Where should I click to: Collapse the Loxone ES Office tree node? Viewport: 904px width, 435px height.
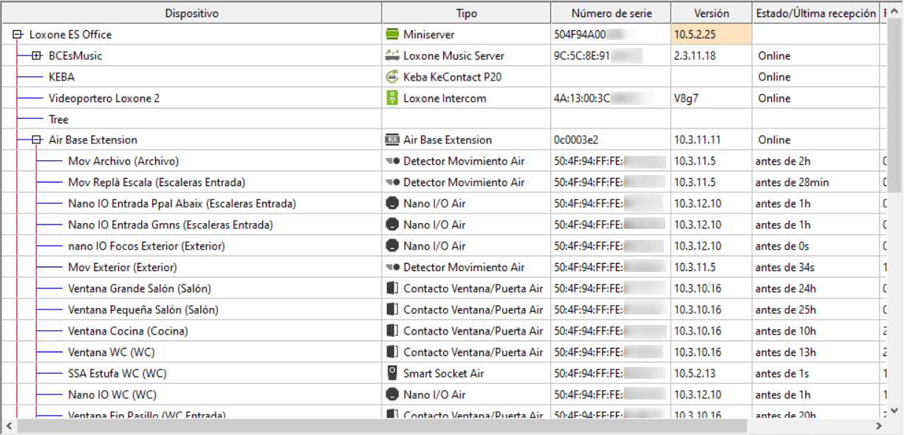pos(18,35)
